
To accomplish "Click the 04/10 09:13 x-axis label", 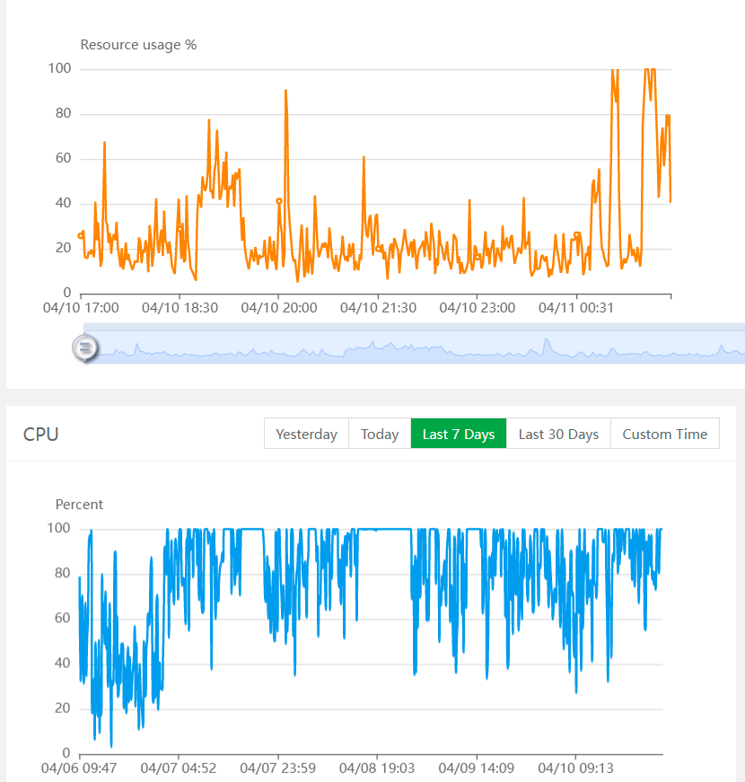I will pyautogui.click(x=575, y=769).
